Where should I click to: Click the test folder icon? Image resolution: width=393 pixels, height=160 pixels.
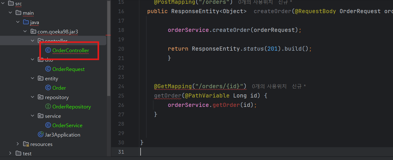[x=18, y=153]
